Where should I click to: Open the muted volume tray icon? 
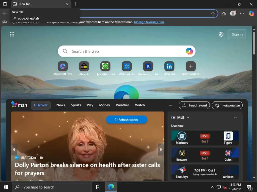click(x=224, y=187)
